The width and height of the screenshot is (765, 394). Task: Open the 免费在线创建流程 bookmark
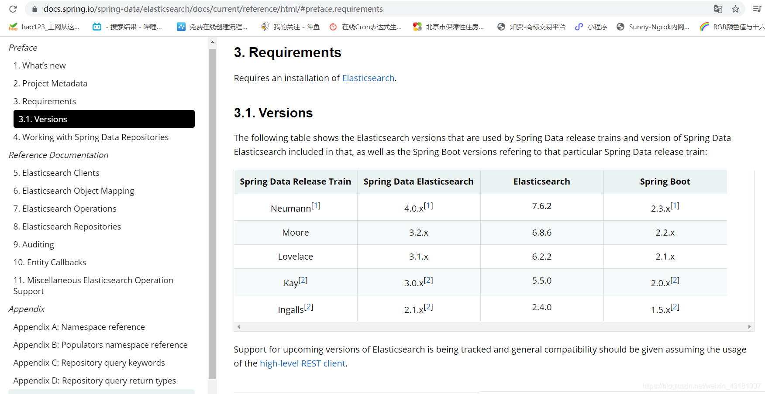coord(212,27)
